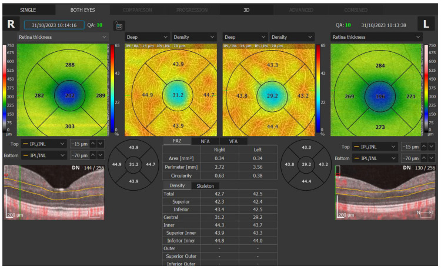This screenshot has width=441, height=269.
Task: Switch to the Skeleton tab
Action: (205, 186)
